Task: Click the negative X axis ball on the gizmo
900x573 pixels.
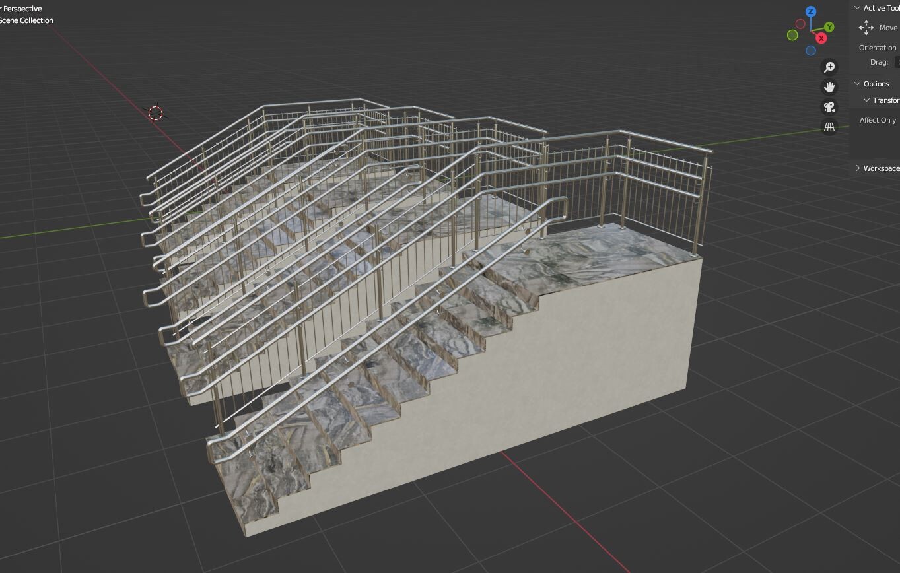Action: [800, 24]
